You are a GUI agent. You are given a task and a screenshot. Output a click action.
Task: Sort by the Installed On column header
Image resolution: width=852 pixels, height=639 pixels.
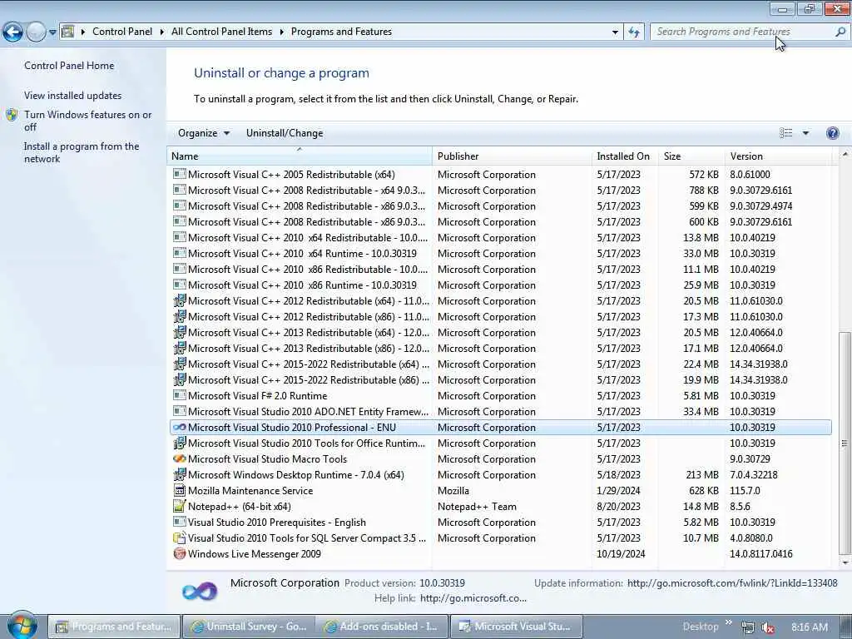click(x=624, y=156)
